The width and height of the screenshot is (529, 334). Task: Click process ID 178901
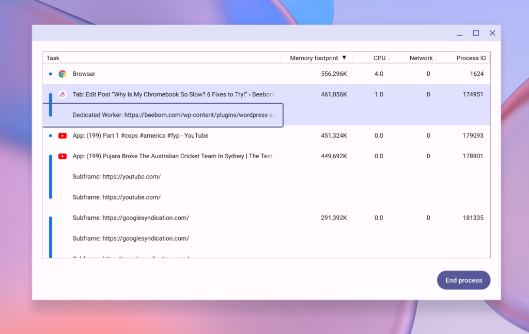(x=473, y=156)
